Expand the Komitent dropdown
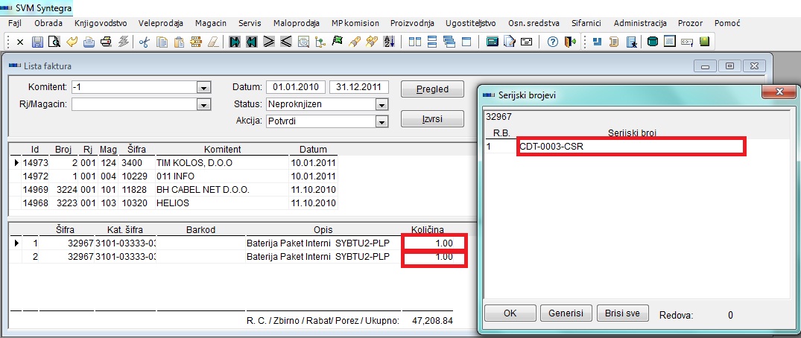801x338 pixels. 202,88
